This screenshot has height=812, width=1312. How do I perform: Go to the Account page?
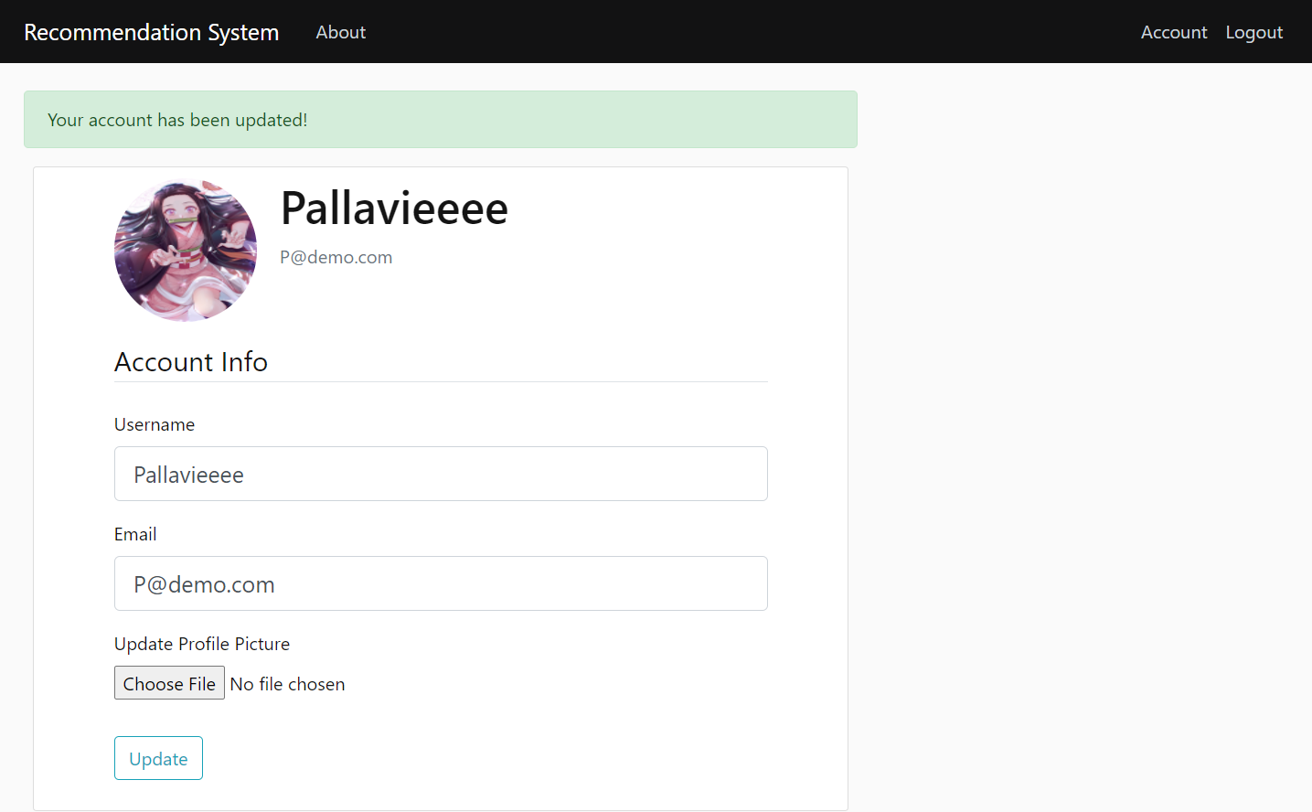coord(1174,32)
